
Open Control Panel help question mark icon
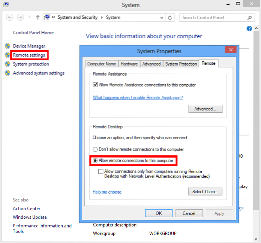(x=249, y=28)
